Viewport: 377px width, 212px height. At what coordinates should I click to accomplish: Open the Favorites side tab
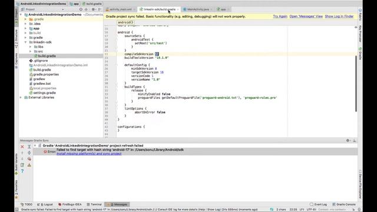click(x=16, y=190)
